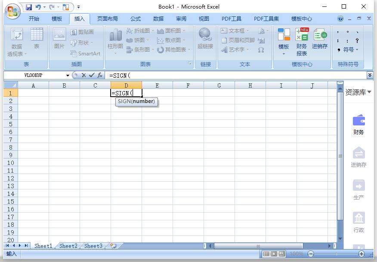Screen dimensions: 377x262
Task: Switch to Page Layout view in status bar
Action: point(274,253)
